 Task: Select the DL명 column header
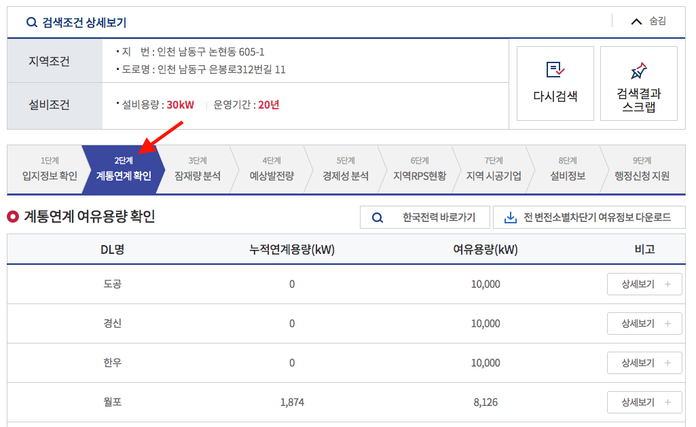(112, 249)
